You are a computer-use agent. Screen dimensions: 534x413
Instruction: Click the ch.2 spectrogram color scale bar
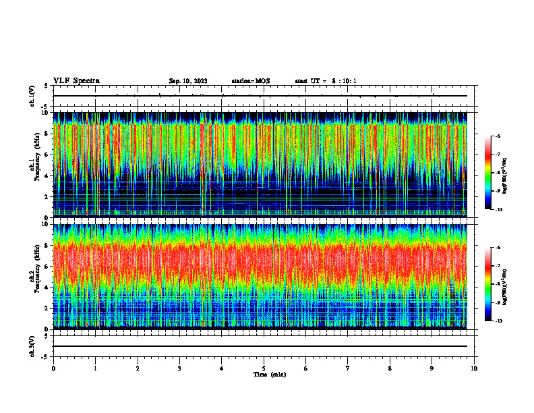tap(487, 284)
